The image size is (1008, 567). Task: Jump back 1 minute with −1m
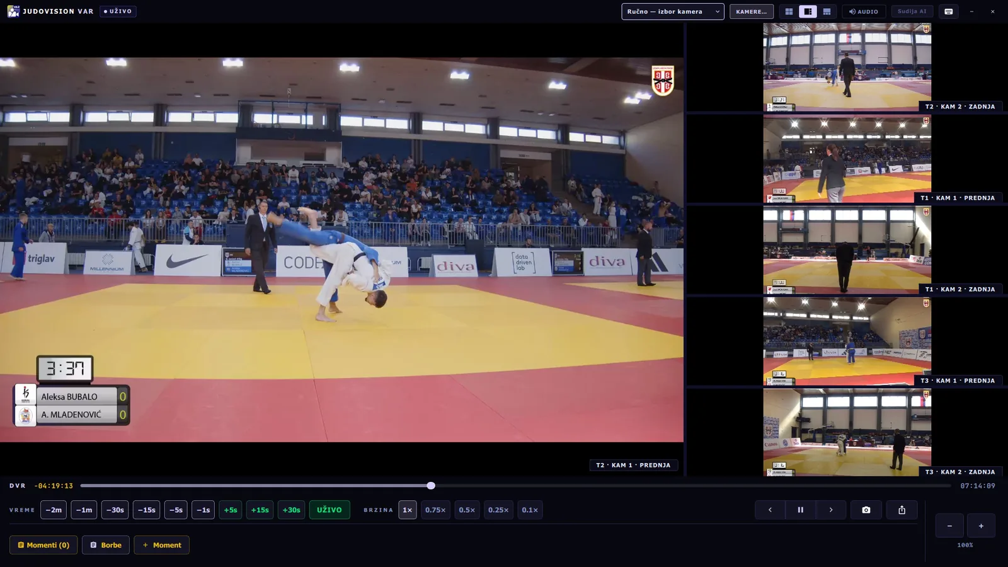[x=84, y=510]
